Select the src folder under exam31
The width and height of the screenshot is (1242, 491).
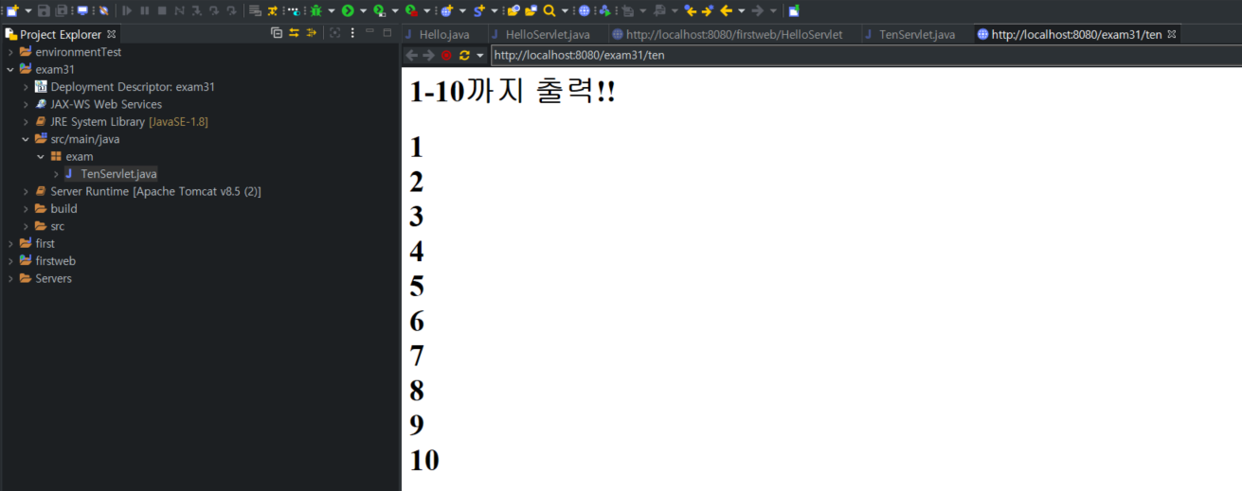[58, 226]
